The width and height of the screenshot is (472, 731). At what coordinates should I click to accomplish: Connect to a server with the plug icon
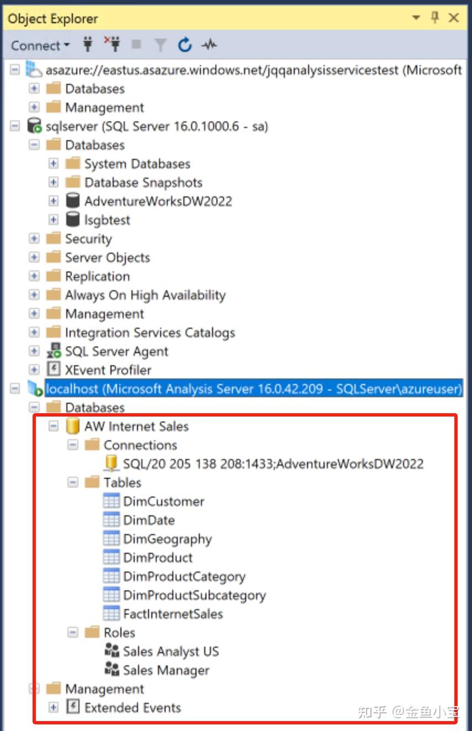[88, 46]
